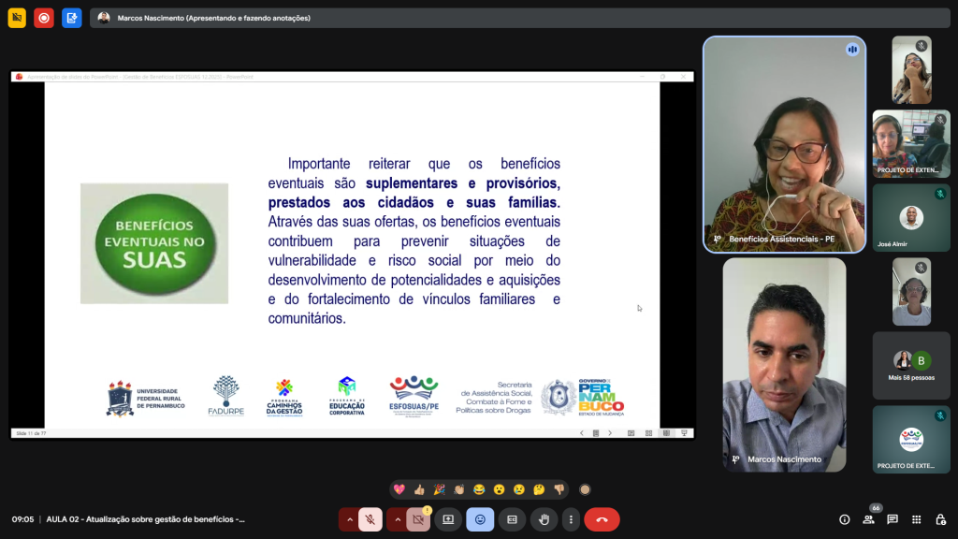
Task: Click the 'Mais 58 pessoas' participant tile
Action: tap(911, 365)
